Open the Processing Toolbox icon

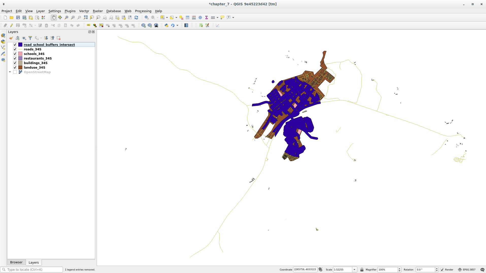[x=200, y=17]
